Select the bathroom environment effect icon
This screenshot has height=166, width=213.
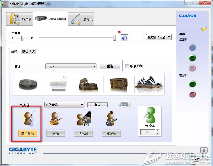tap(58, 84)
